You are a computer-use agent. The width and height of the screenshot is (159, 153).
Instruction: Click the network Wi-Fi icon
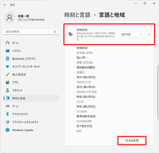tap(8, 67)
